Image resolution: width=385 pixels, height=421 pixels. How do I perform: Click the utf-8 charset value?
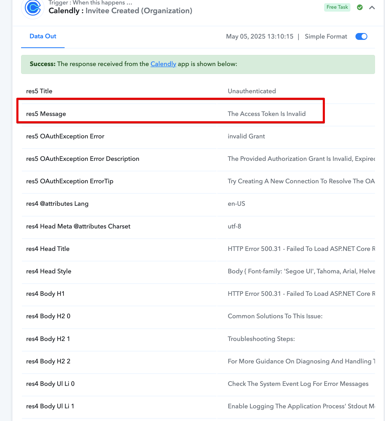[x=234, y=226]
